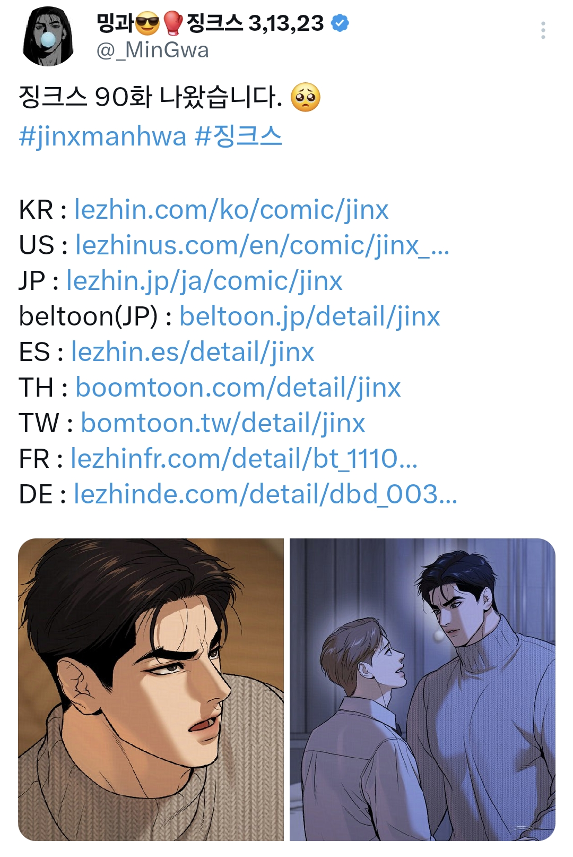Open the three-dot more options menu
Viewport: 573px width, 857px height.
click(x=543, y=30)
